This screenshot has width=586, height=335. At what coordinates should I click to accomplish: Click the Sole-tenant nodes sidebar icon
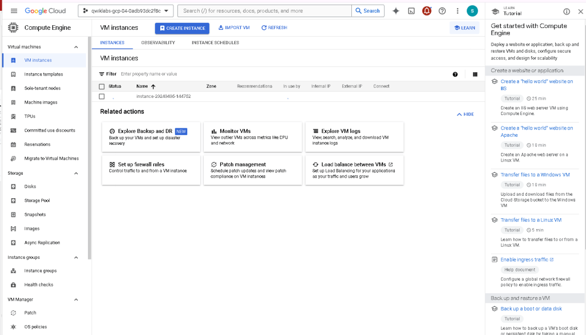[x=14, y=88]
